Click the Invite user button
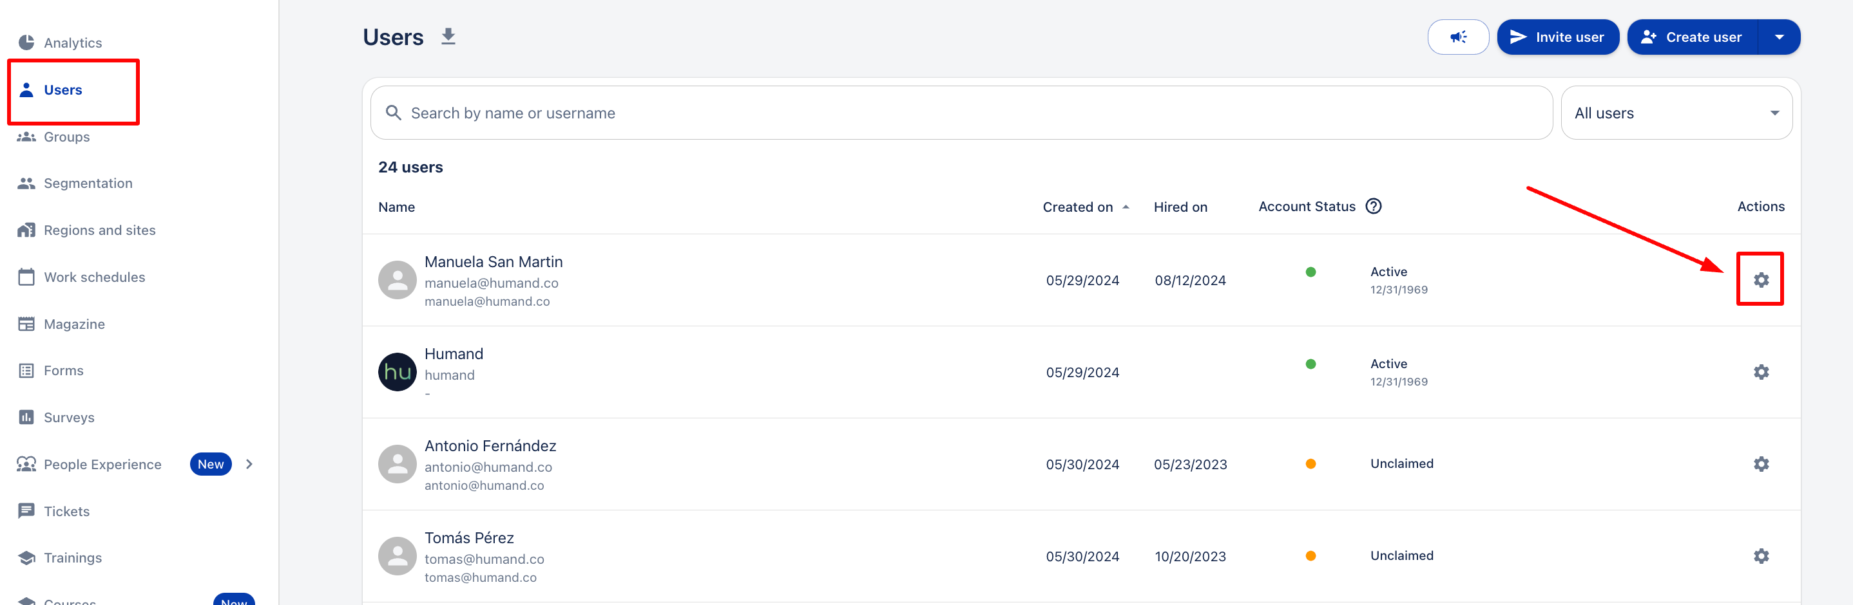The height and width of the screenshot is (605, 1853). click(1557, 37)
